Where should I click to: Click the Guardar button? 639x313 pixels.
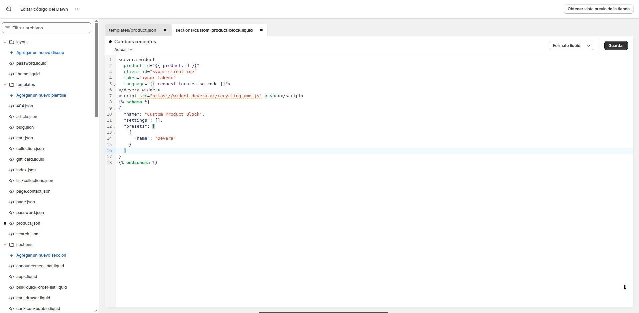[616, 46]
